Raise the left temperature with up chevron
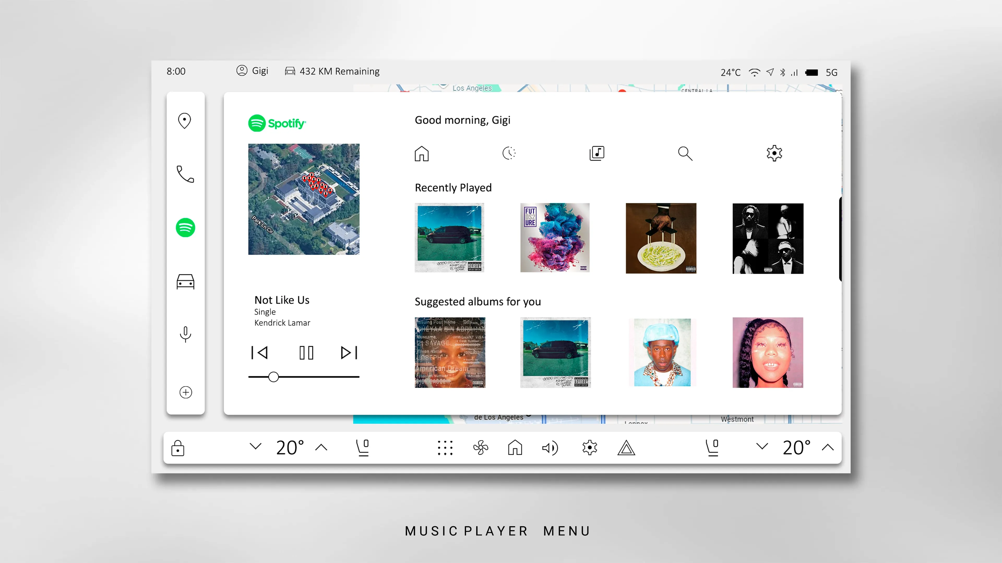The image size is (1002, 563). click(321, 447)
